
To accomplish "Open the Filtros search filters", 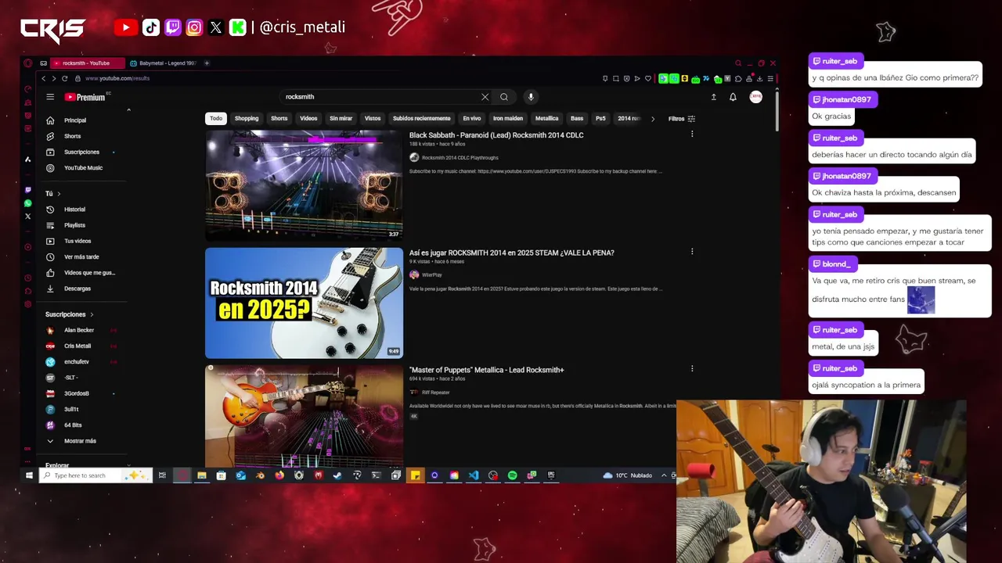I will point(682,119).
